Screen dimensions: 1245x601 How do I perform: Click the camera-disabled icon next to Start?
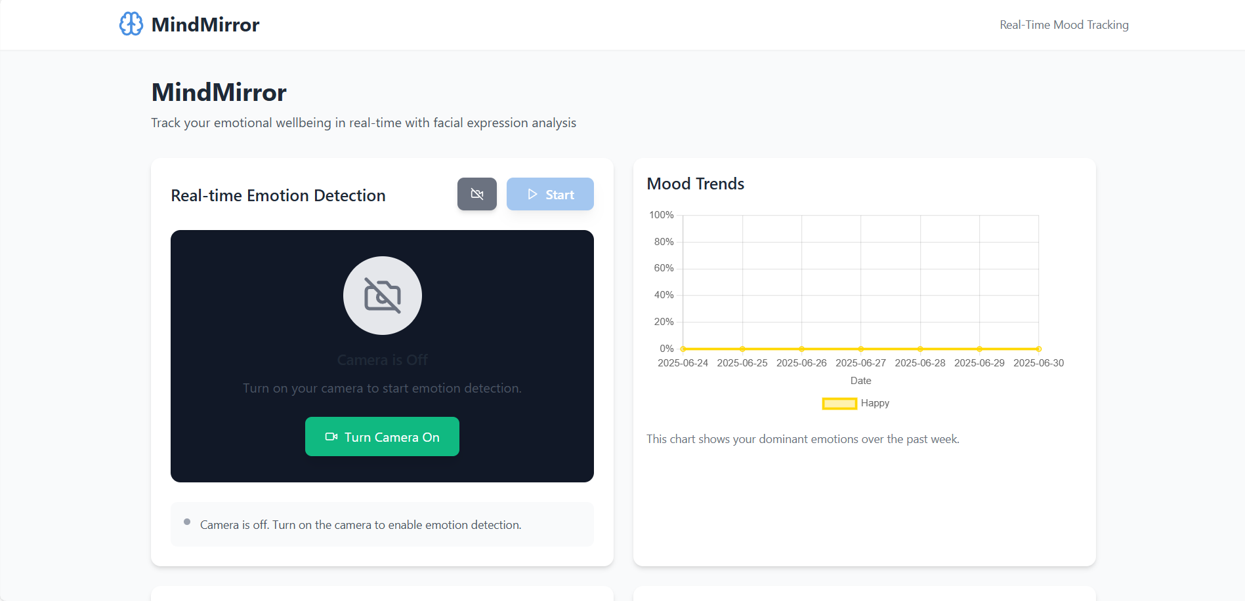(x=476, y=194)
